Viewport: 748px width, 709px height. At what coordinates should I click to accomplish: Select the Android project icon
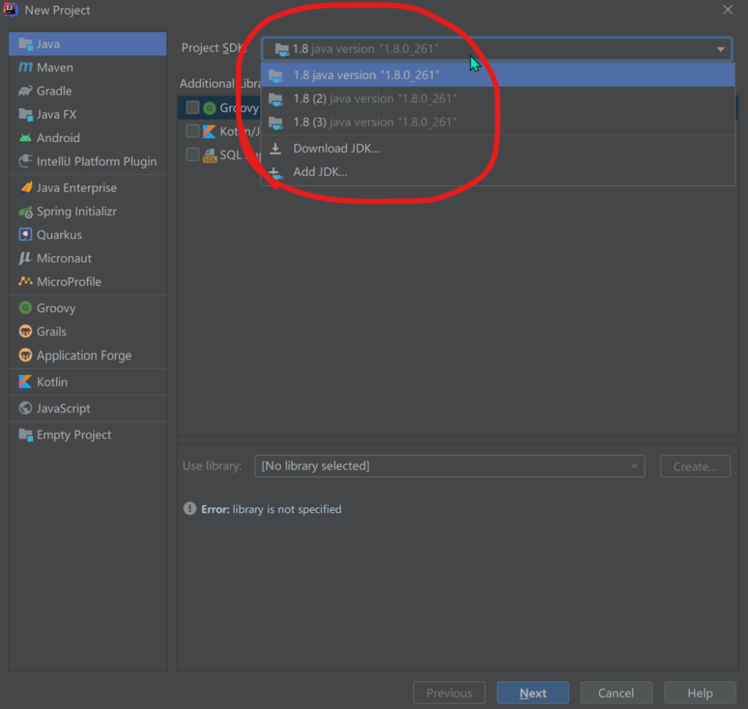pyautogui.click(x=26, y=138)
